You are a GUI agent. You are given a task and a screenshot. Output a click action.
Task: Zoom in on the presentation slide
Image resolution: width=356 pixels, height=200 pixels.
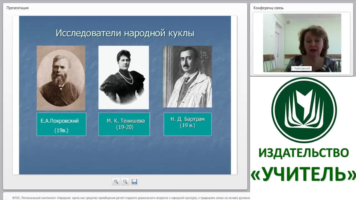[116, 181]
